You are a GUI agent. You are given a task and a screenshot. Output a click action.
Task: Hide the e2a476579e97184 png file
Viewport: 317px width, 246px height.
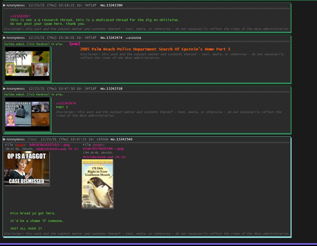click(x=98, y=145)
